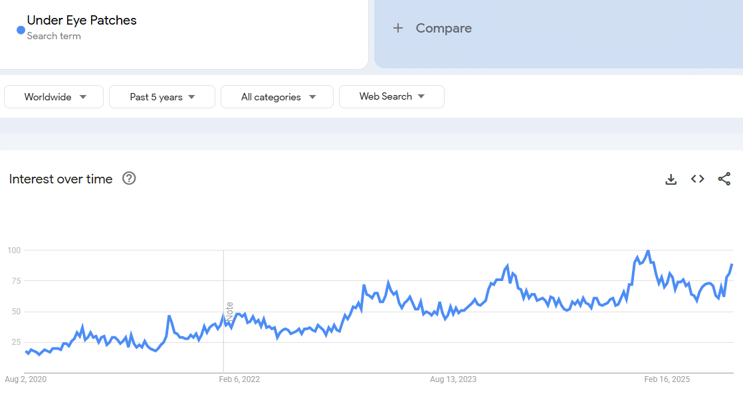Click the 25 value on the y-axis

coord(16,342)
